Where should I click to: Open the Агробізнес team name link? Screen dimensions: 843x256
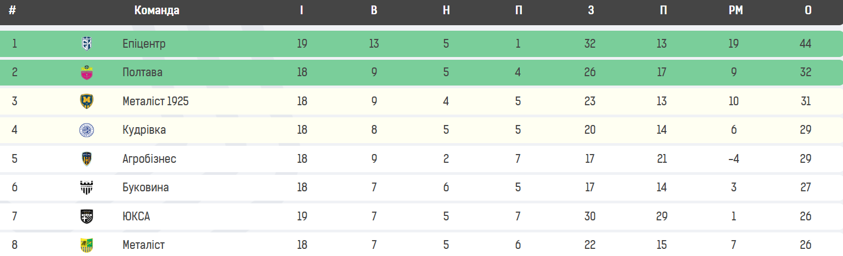pos(149,159)
